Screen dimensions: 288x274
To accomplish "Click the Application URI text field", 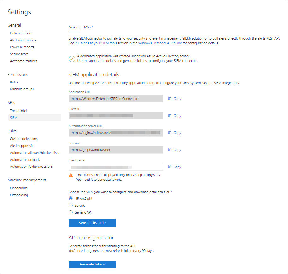I will pyautogui.click(x=116, y=99).
